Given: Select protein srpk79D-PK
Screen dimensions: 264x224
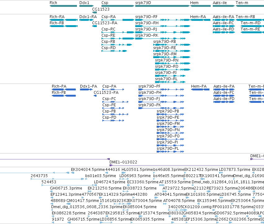Looking at the screenshot, I should 150,105.
